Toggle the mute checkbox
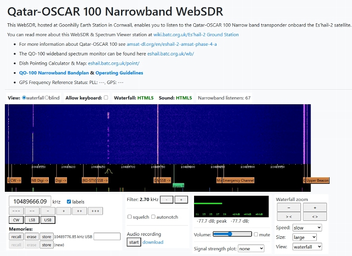 pyautogui.click(x=256, y=234)
